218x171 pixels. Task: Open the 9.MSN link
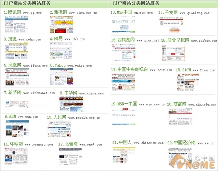click(10, 116)
